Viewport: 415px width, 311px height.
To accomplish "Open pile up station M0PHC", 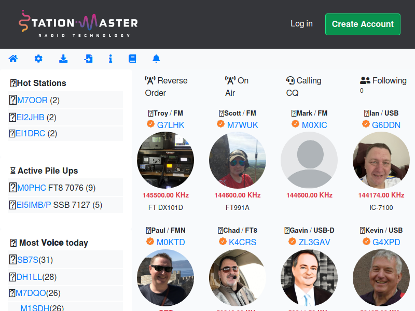I will tap(32, 188).
